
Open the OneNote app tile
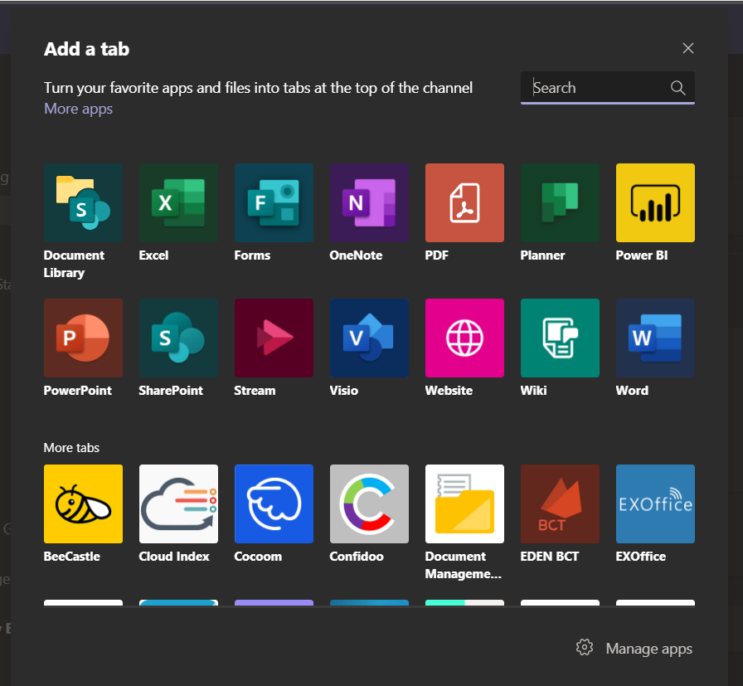(x=369, y=203)
